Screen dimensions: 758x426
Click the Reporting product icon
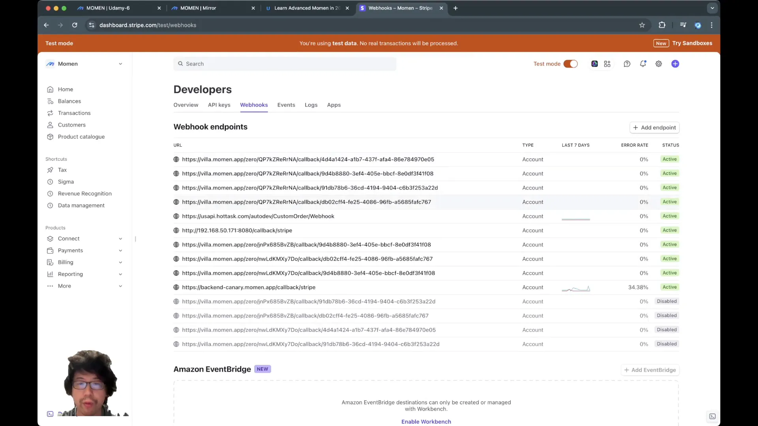[x=50, y=274]
